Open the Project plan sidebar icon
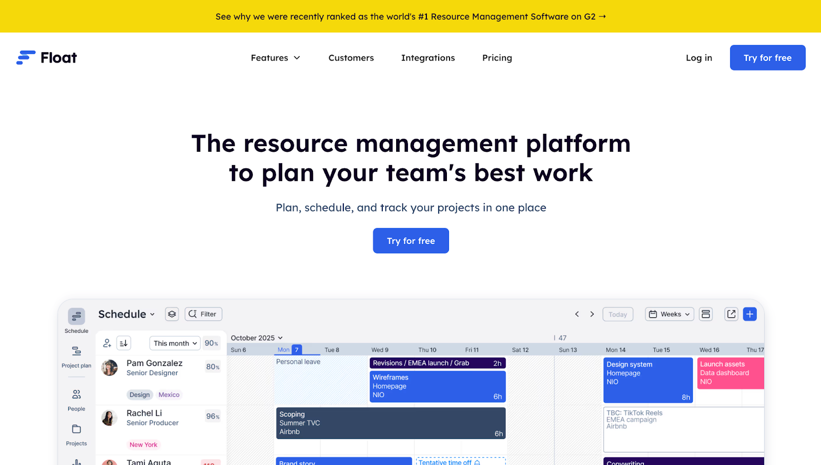The image size is (821, 465). coord(76,351)
